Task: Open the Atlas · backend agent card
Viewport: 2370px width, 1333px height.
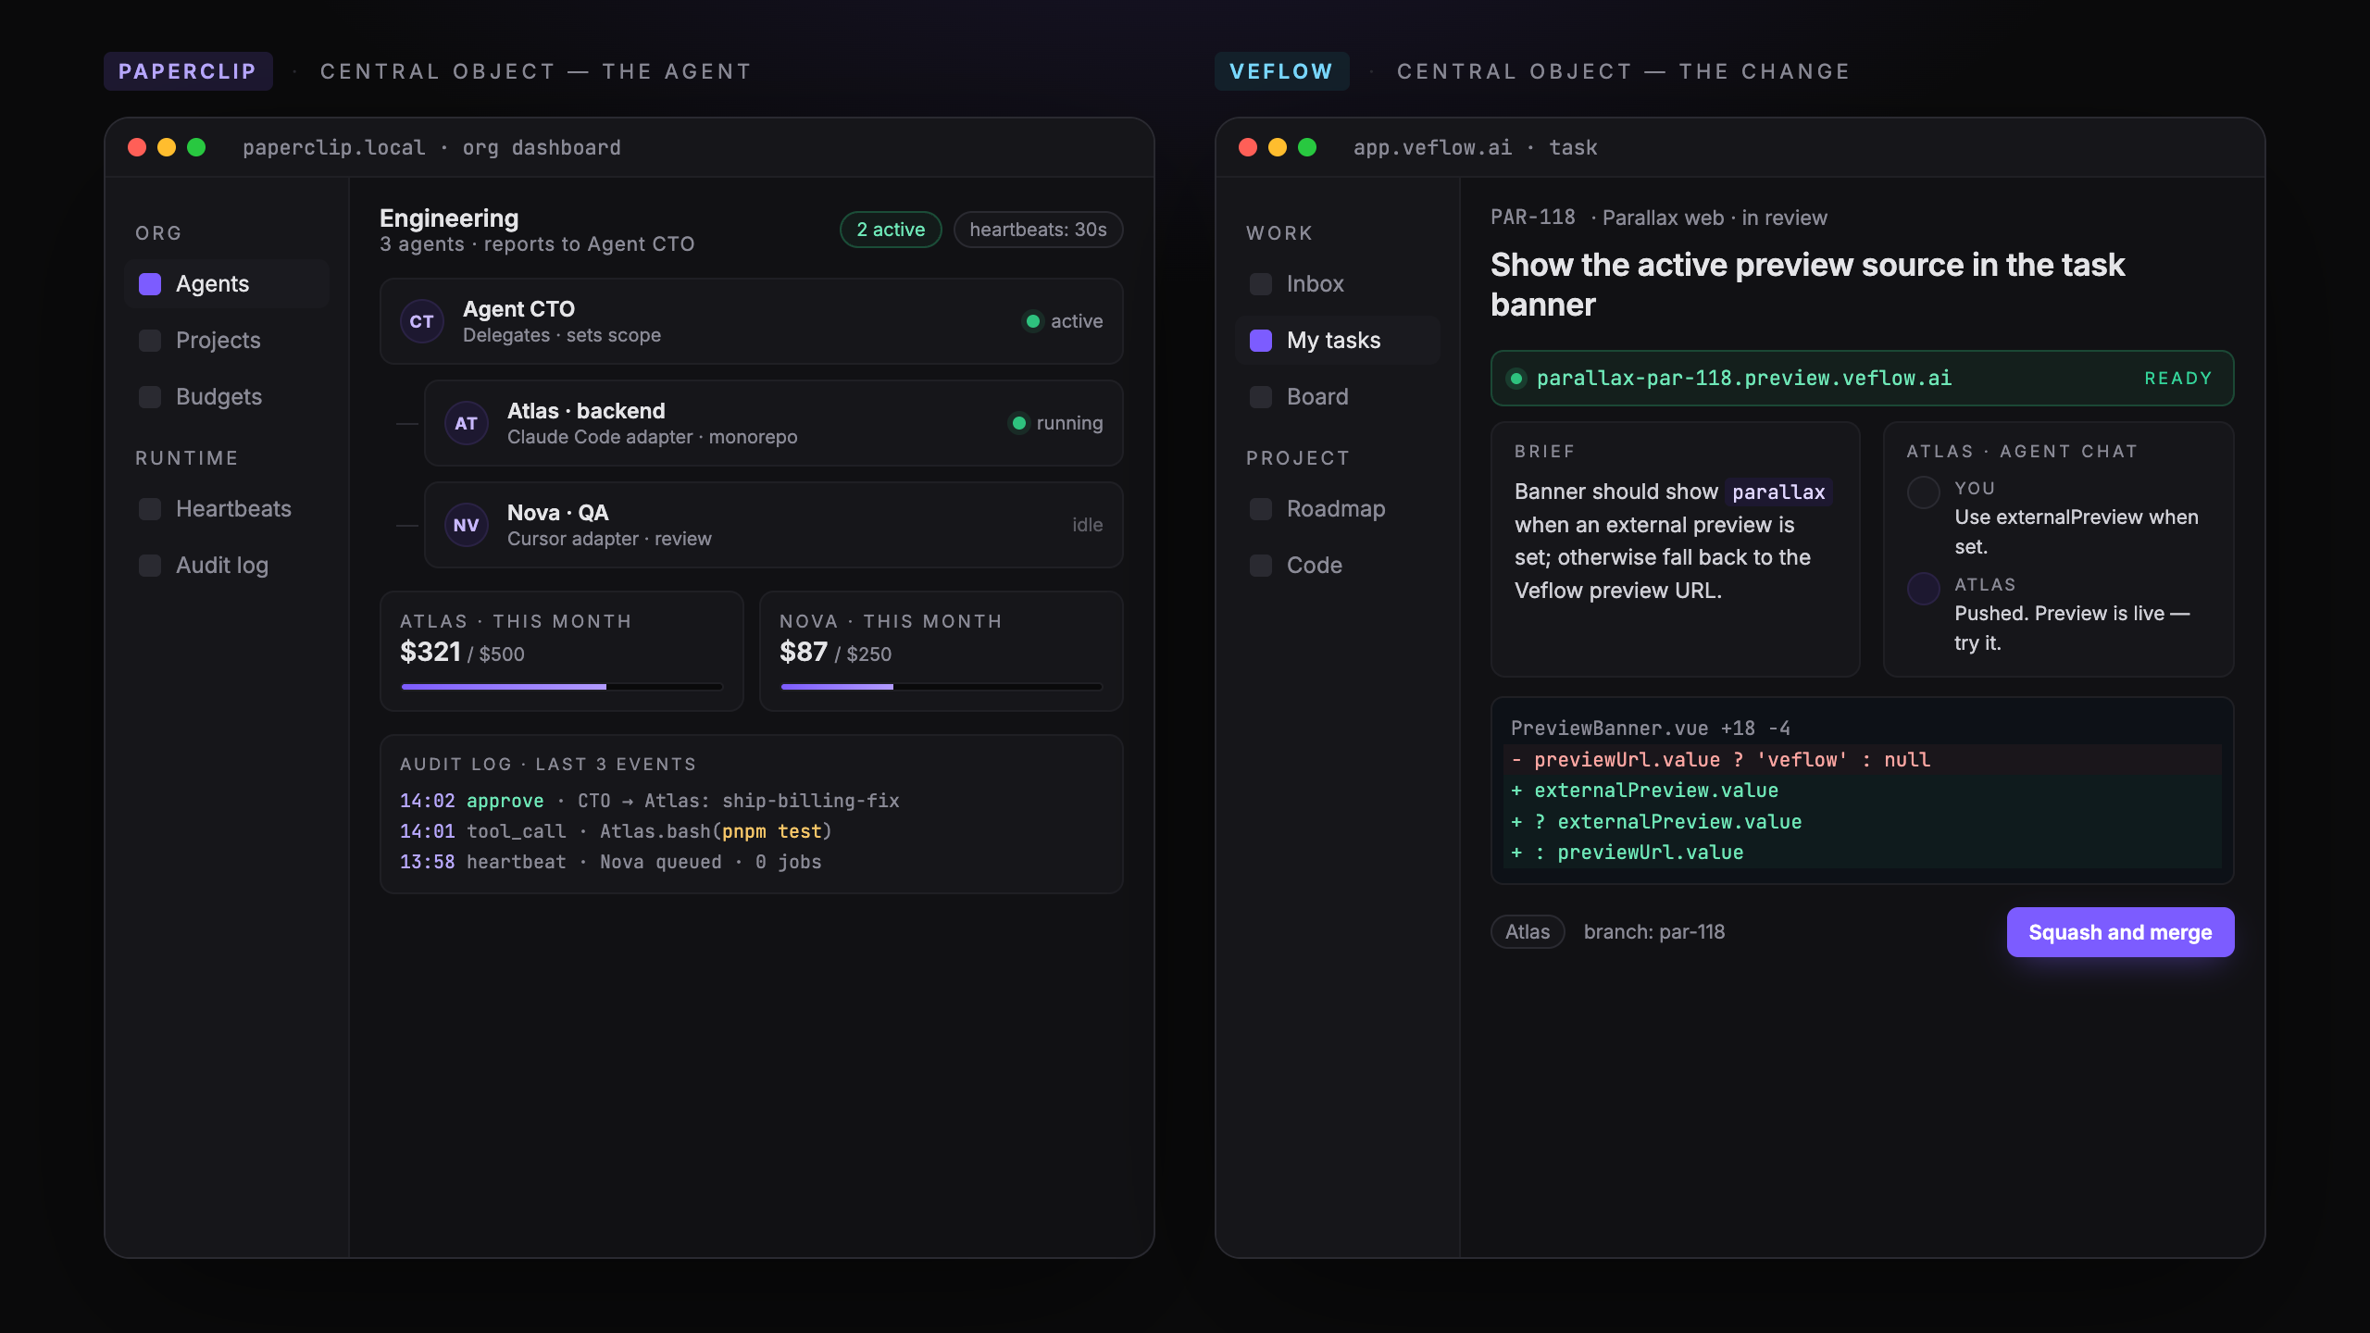Action: pos(773,423)
